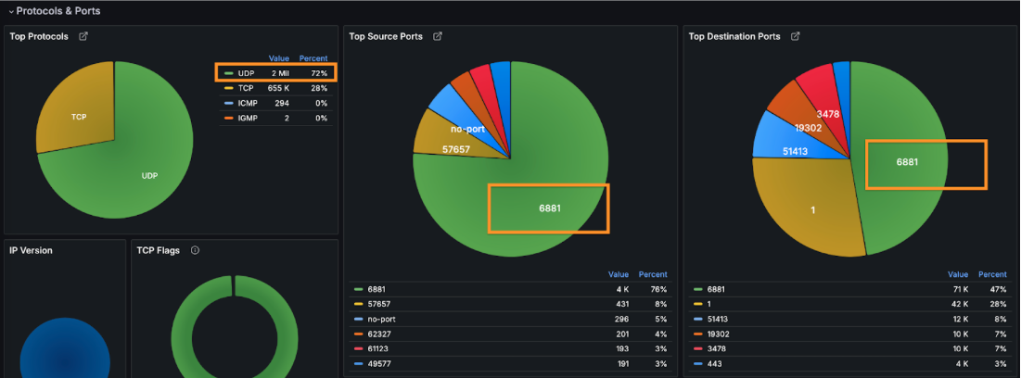Open Top Source Ports external link icon
This screenshot has height=378, width=1021.
(438, 37)
